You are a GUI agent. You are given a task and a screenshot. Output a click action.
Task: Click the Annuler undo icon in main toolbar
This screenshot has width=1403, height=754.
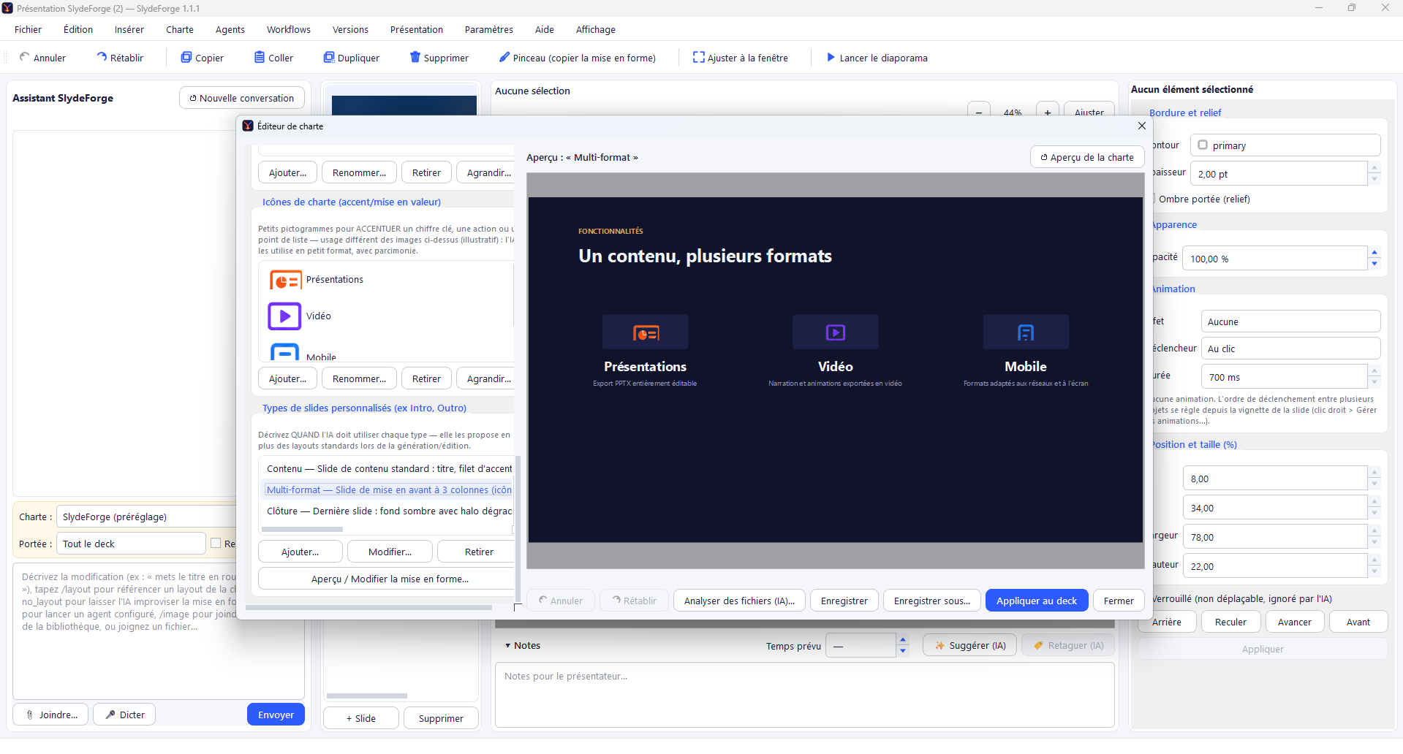coord(25,57)
